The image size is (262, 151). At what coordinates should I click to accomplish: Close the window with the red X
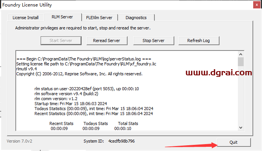point(257,5)
